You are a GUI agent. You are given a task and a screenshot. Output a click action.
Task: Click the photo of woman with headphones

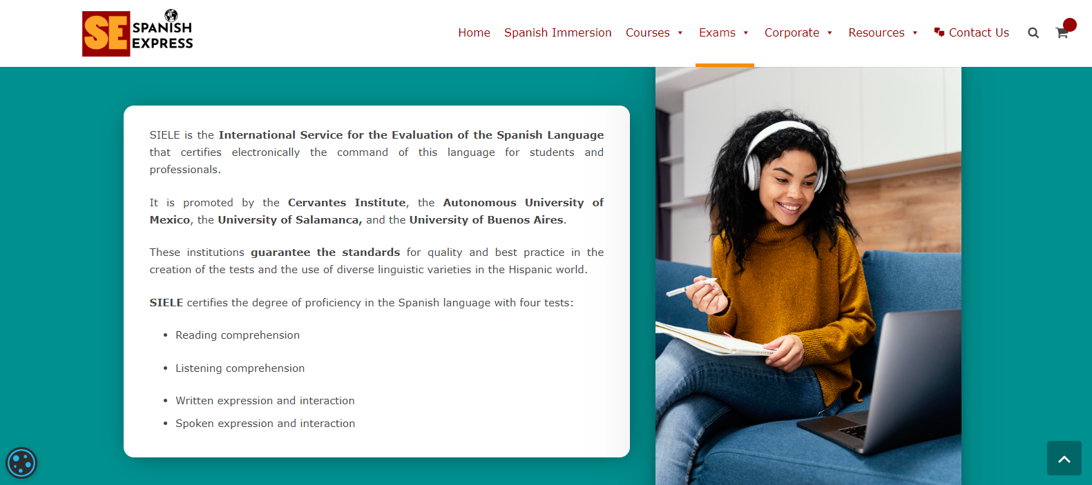[x=808, y=276]
